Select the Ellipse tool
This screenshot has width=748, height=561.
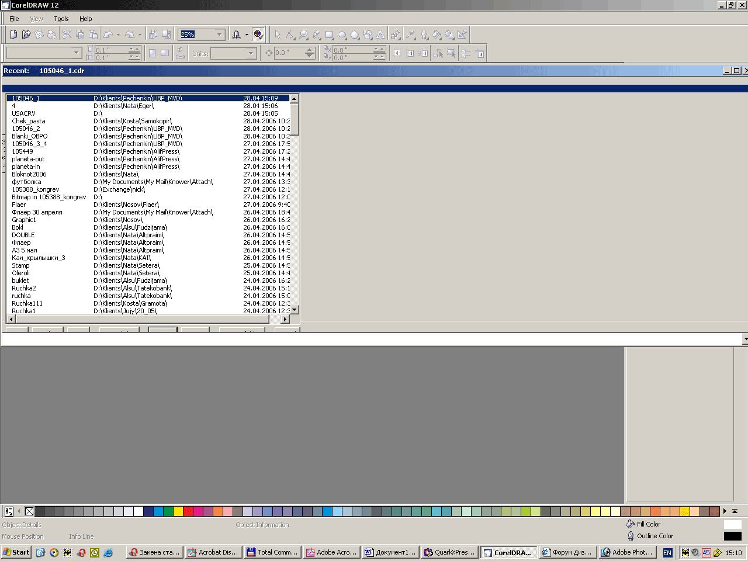click(342, 34)
